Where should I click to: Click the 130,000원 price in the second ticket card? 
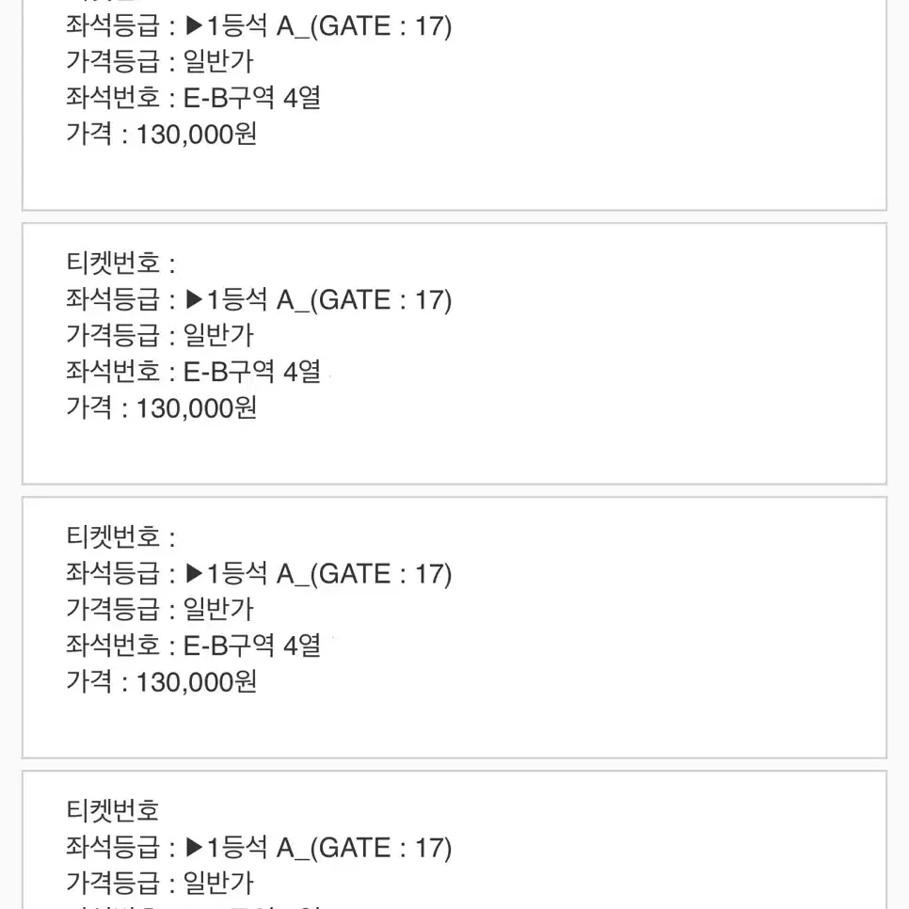[x=197, y=408]
